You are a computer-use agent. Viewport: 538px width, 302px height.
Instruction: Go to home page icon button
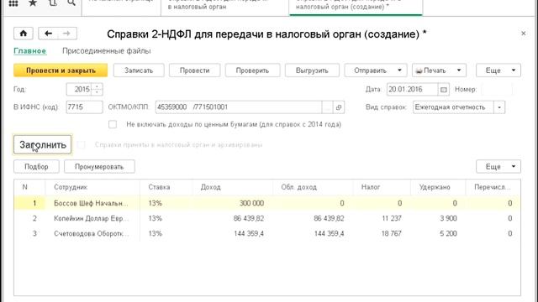[24, 34]
